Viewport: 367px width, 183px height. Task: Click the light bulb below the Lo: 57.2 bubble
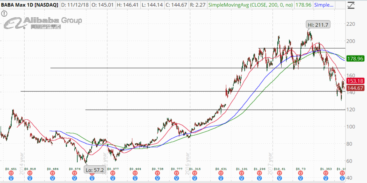[92, 178]
